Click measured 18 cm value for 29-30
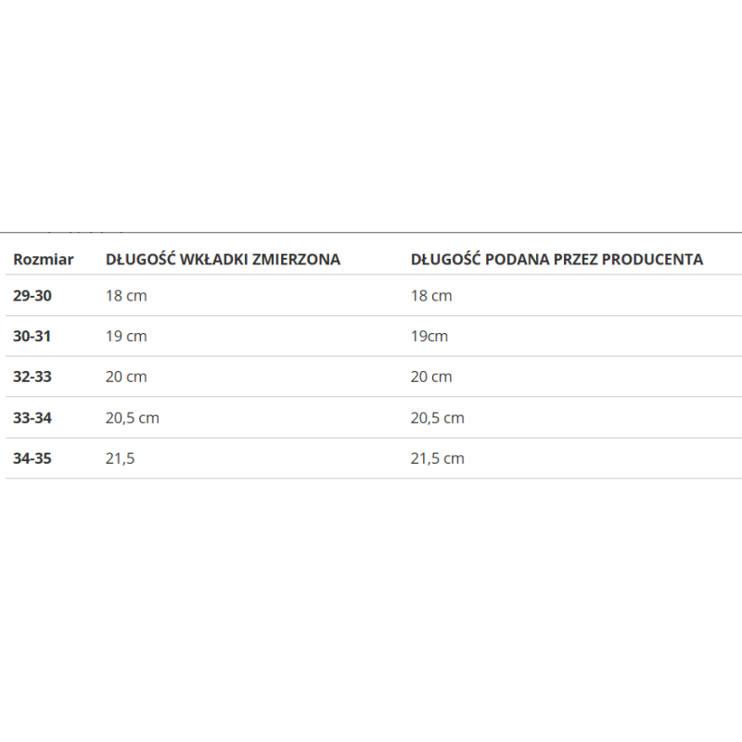This screenshot has width=742, height=742. [x=126, y=296]
